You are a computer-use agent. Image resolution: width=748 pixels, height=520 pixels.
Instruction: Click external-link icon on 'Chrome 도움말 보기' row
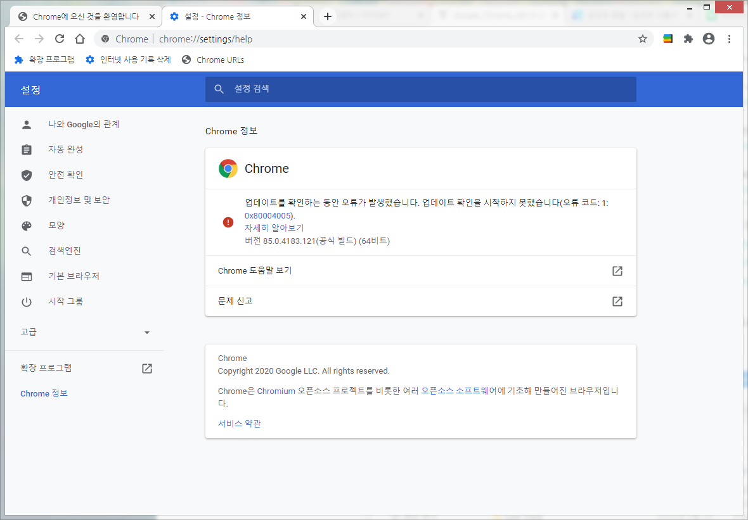[617, 270]
